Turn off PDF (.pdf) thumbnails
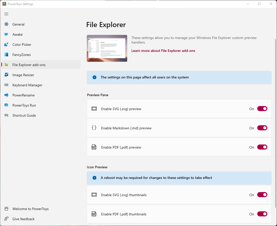277x226 pixels. tap(262, 214)
